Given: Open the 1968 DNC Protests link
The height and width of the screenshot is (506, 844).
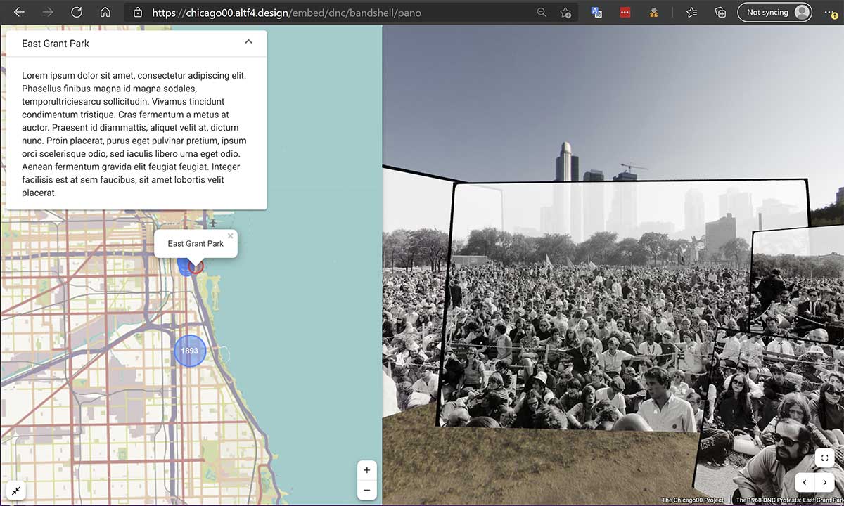Looking at the screenshot, I should 789,500.
